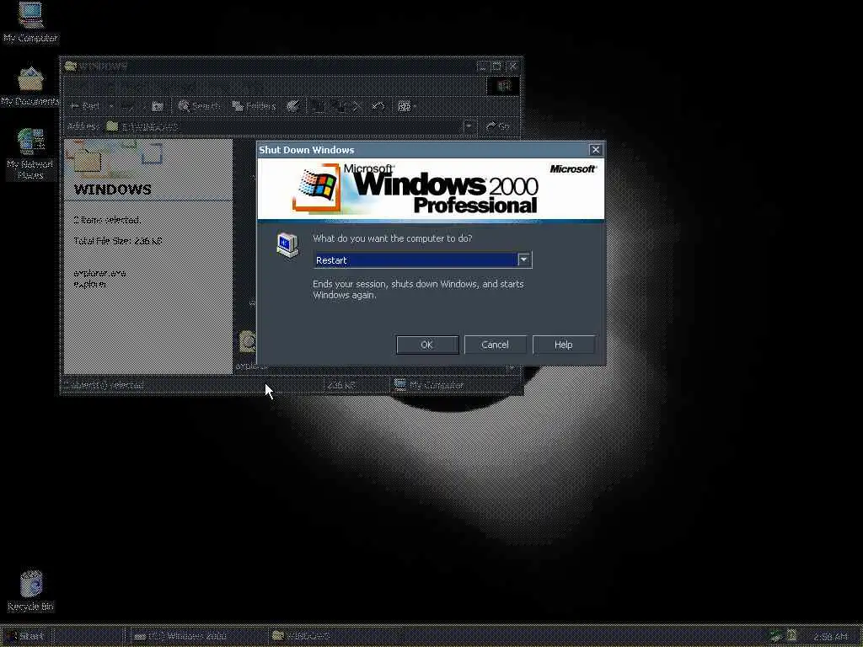863x647 pixels.
Task: Click the Copy To icon in the explorer toolbar
Action: click(x=338, y=106)
